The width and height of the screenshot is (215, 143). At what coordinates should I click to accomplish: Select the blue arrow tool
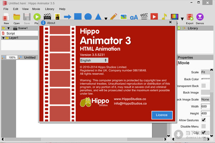(x=67, y=17)
